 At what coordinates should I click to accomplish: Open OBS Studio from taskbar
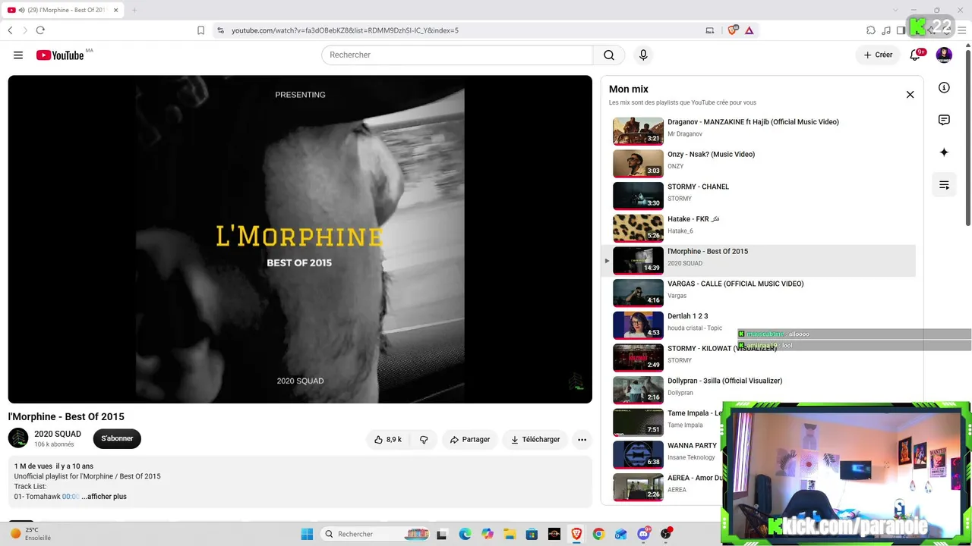[x=666, y=534]
